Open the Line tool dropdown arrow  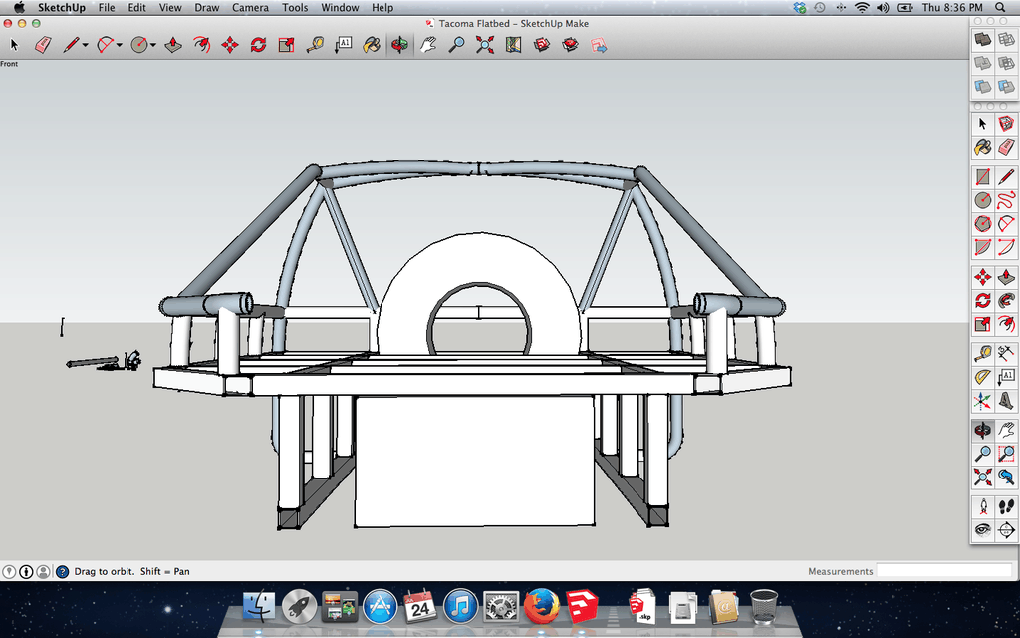[x=86, y=45]
